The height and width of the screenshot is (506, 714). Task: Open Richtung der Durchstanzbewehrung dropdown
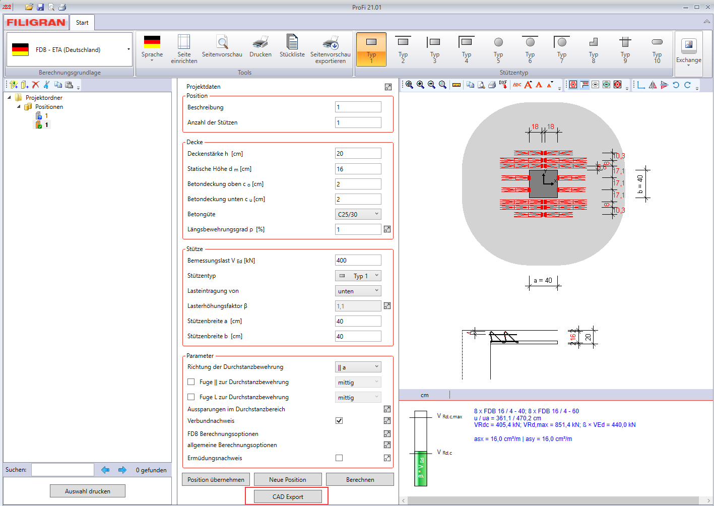358,367
